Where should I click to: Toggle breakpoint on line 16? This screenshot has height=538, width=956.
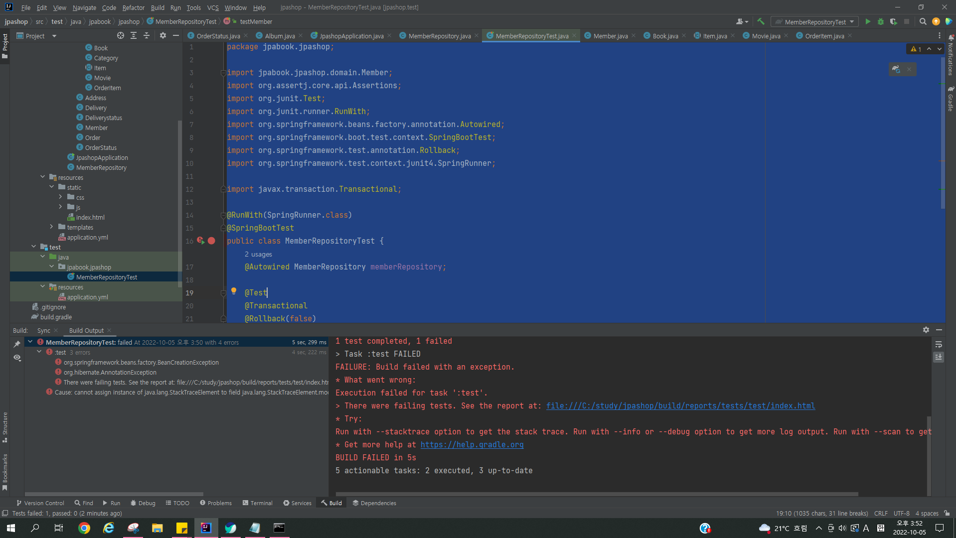click(x=211, y=241)
